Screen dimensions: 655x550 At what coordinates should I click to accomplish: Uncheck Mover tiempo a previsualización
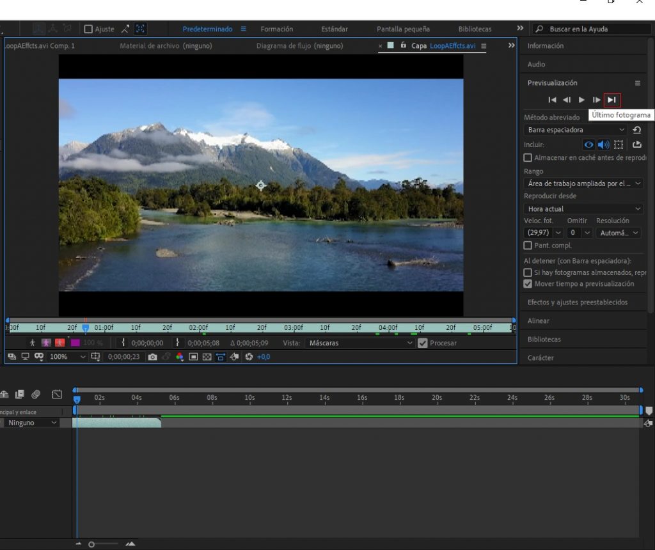pos(528,283)
